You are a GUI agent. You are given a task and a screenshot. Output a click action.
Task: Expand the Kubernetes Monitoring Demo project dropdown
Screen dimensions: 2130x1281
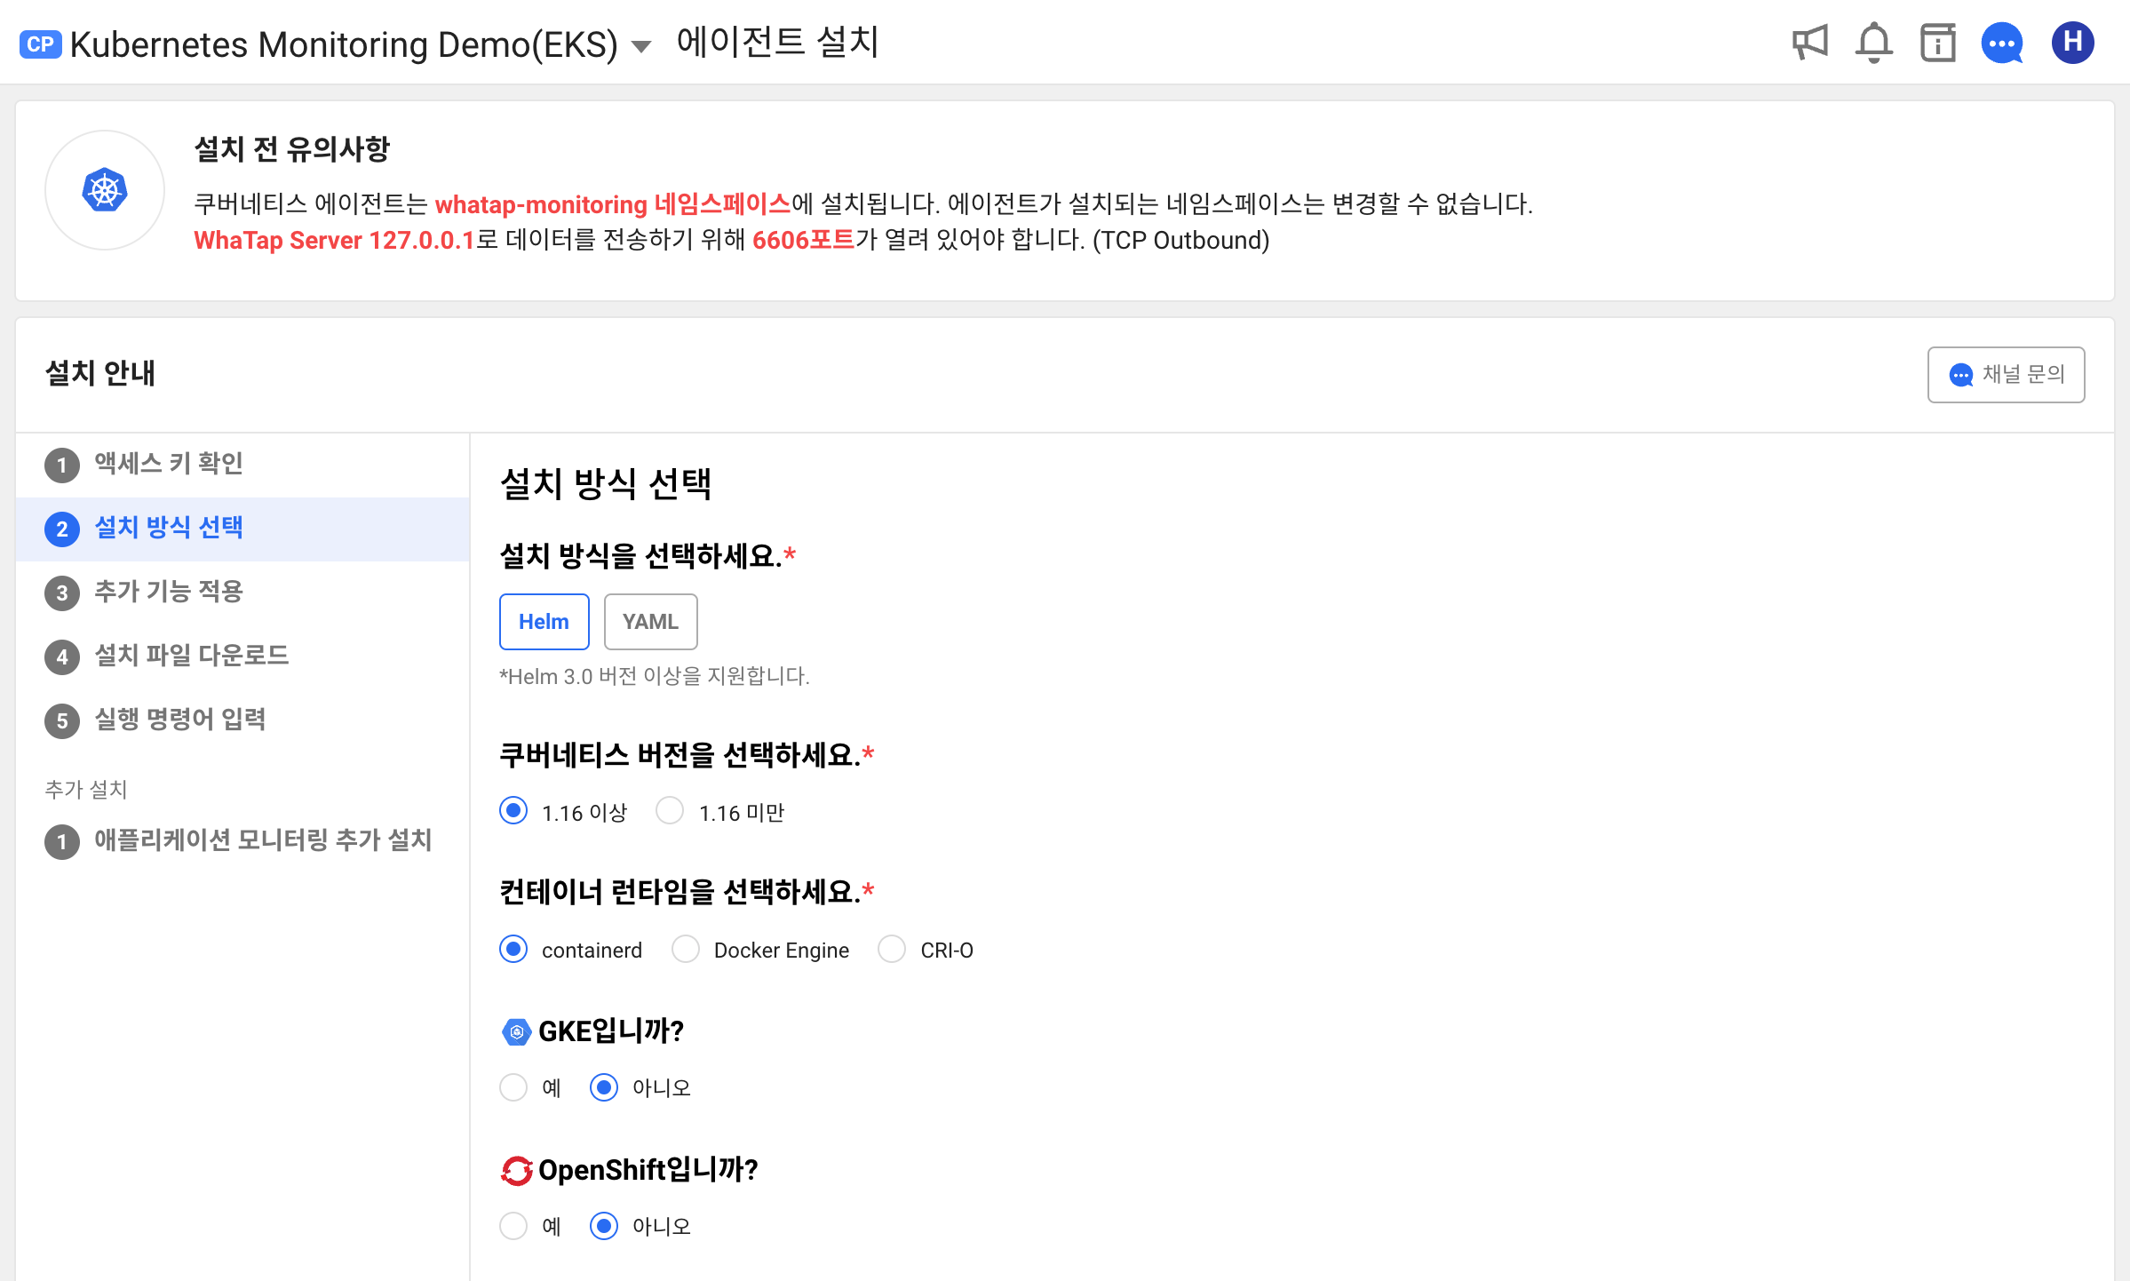641,46
